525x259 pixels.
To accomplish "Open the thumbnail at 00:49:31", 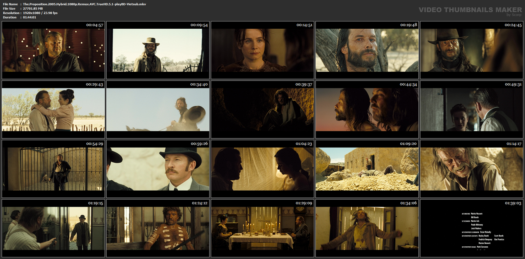I will (472, 109).
